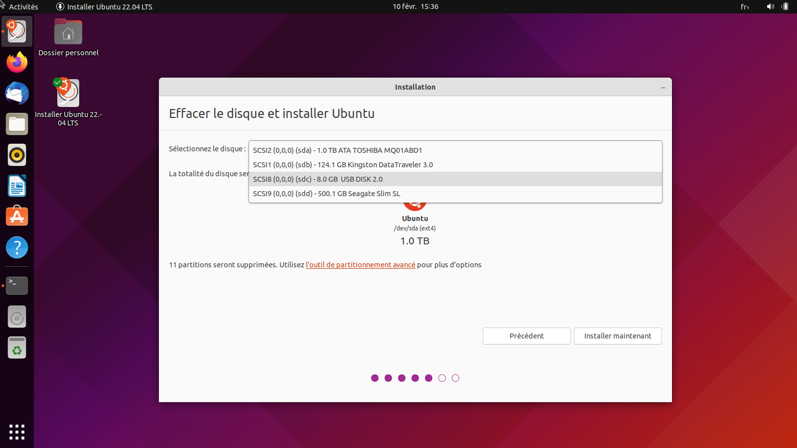Open the disc drive dock icon
This screenshot has height=448, width=797.
coord(17,317)
